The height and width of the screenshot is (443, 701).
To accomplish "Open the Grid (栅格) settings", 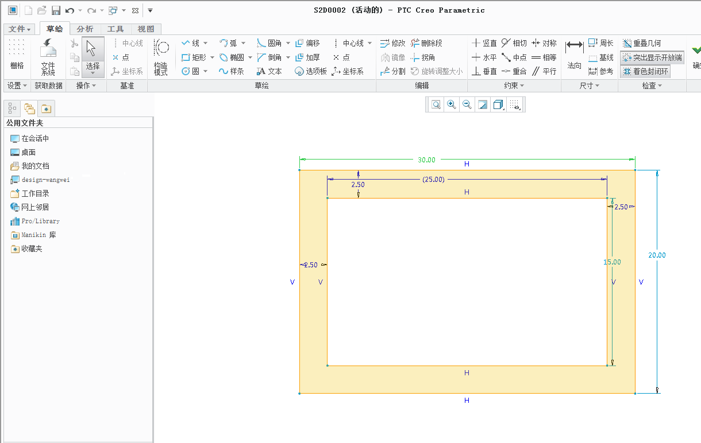I will point(17,56).
